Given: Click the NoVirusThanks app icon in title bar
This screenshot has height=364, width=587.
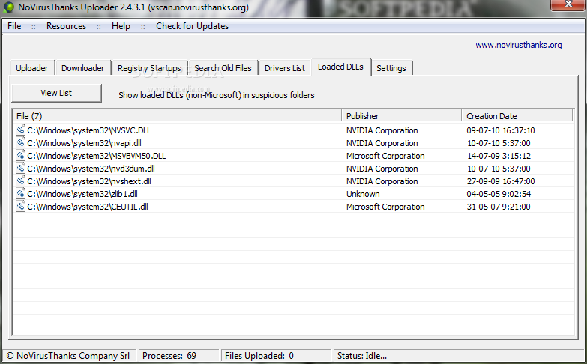Looking at the screenshot, I should tap(8, 7).
